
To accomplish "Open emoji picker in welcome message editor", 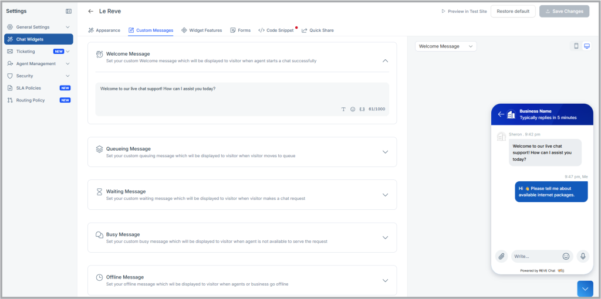I will click(x=353, y=109).
